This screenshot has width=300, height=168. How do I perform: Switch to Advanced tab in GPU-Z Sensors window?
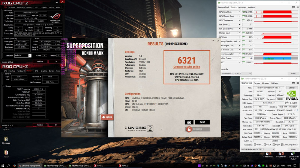coord(242,7)
